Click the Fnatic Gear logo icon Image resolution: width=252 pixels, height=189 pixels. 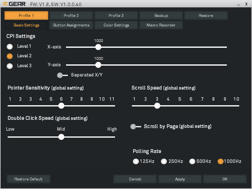click(x=5, y=4)
